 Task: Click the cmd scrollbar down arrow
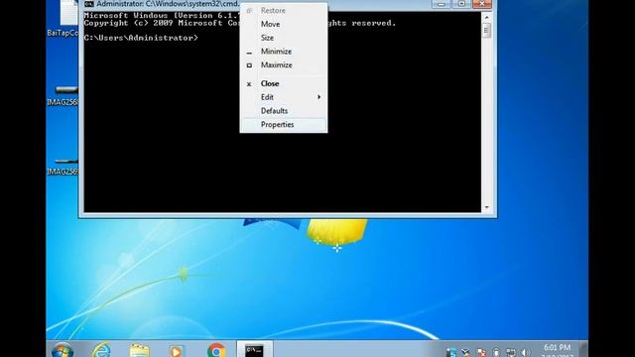[487, 207]
